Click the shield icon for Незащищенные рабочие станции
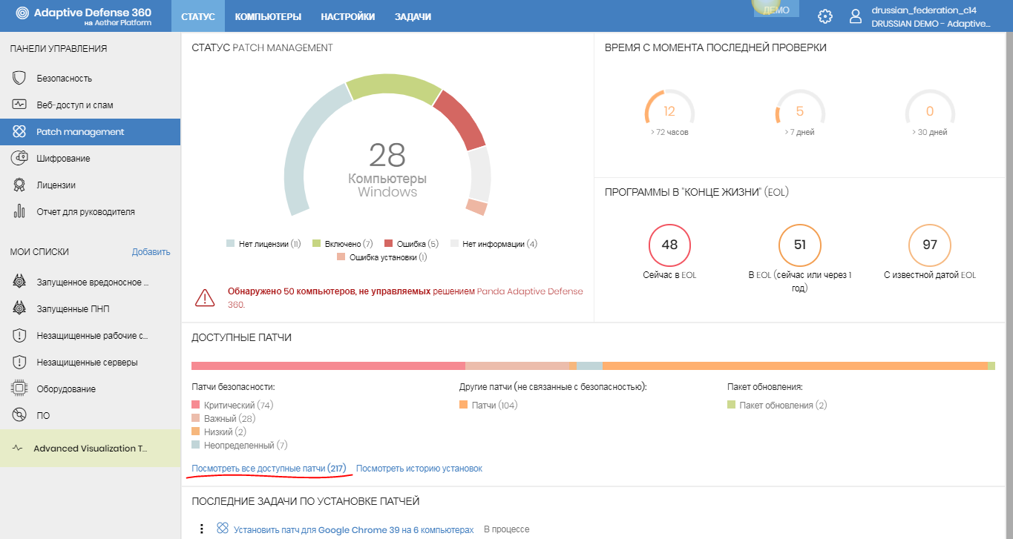The width and height of the screenshot is (1013, 539). pos(20,335)
